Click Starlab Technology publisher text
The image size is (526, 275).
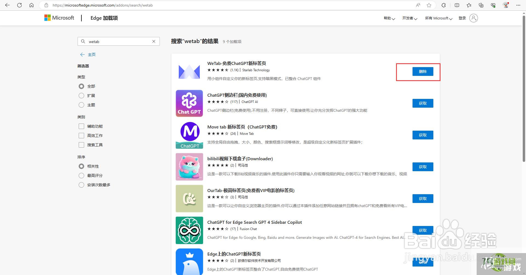coord(256,70)
